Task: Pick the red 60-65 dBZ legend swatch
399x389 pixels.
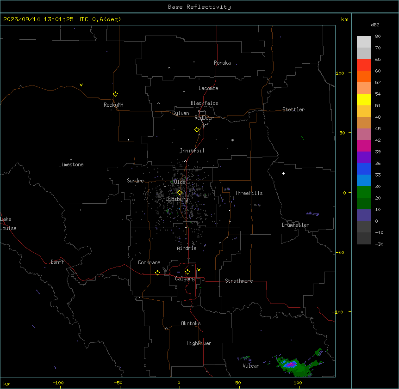Action: coord(364,65)
